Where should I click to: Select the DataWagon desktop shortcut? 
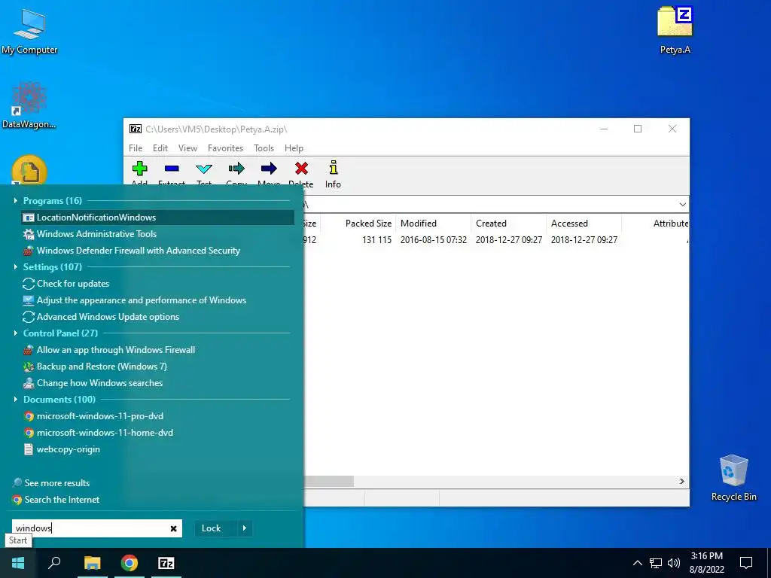[x=29, y=105]
